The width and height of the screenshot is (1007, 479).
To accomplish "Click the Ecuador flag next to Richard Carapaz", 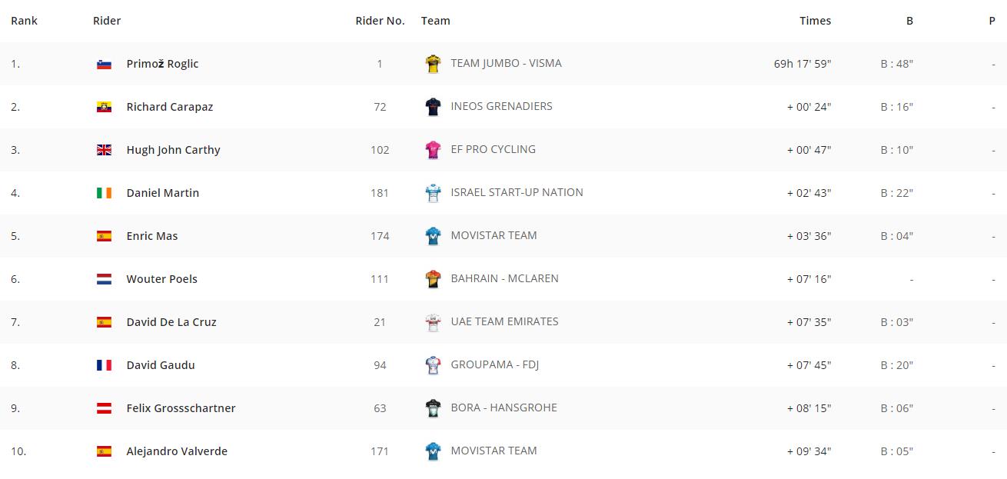I will pos(104,107).
